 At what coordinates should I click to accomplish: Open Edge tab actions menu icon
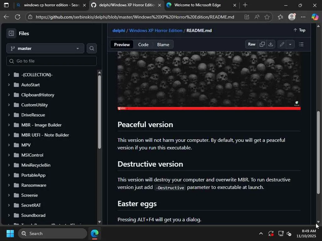point(6,5)
